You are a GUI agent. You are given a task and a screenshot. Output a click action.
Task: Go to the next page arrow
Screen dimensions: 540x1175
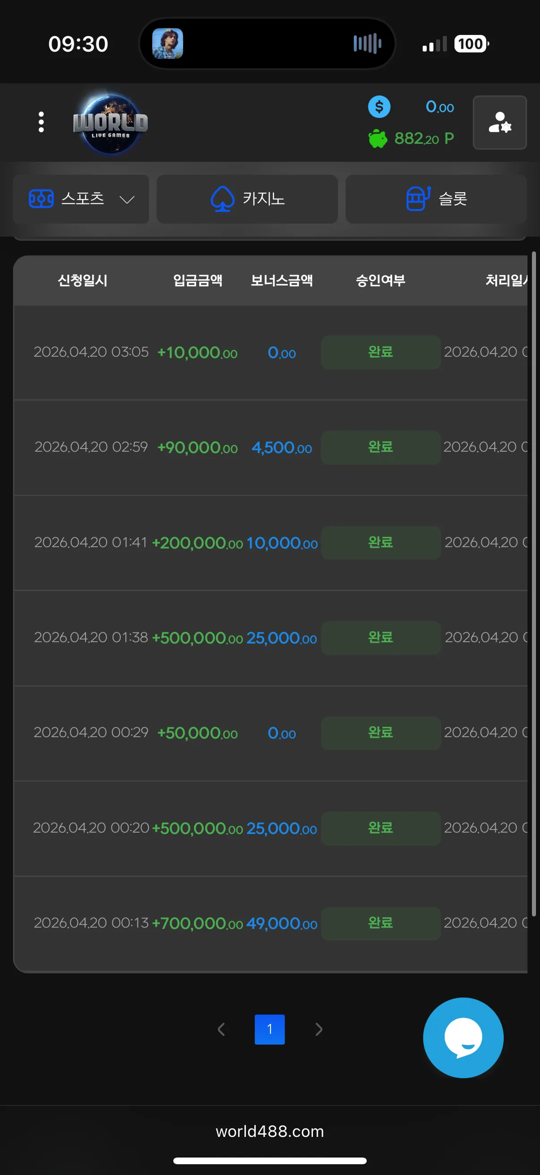pos(319,1029)
